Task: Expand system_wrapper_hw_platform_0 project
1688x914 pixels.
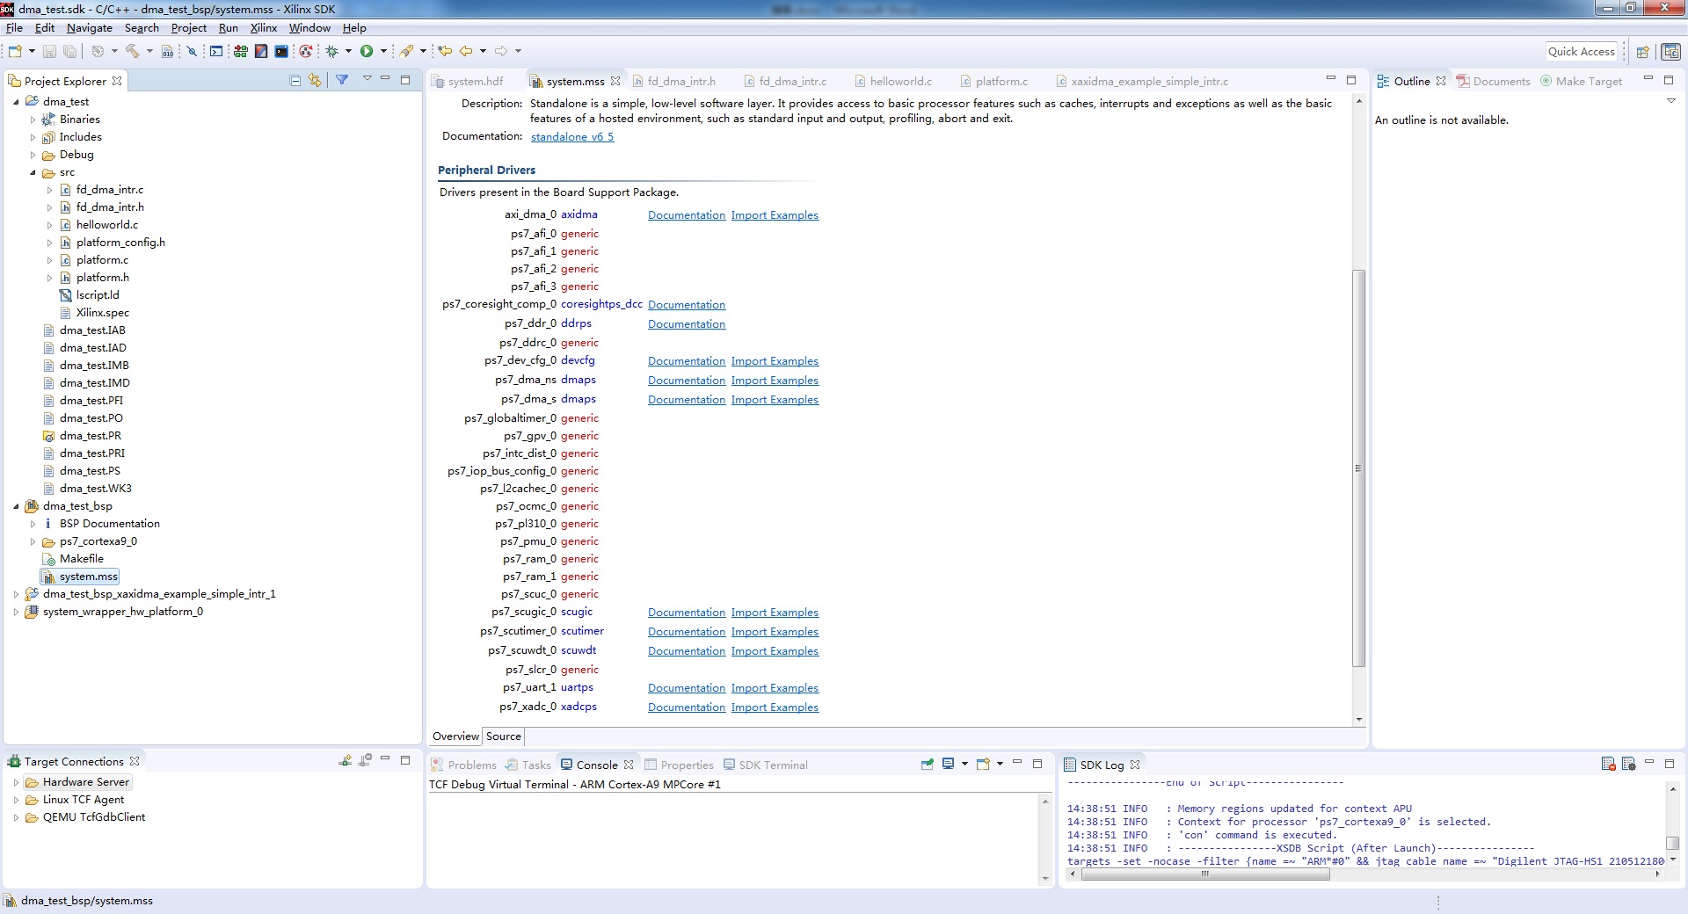Action: [16, 612]
